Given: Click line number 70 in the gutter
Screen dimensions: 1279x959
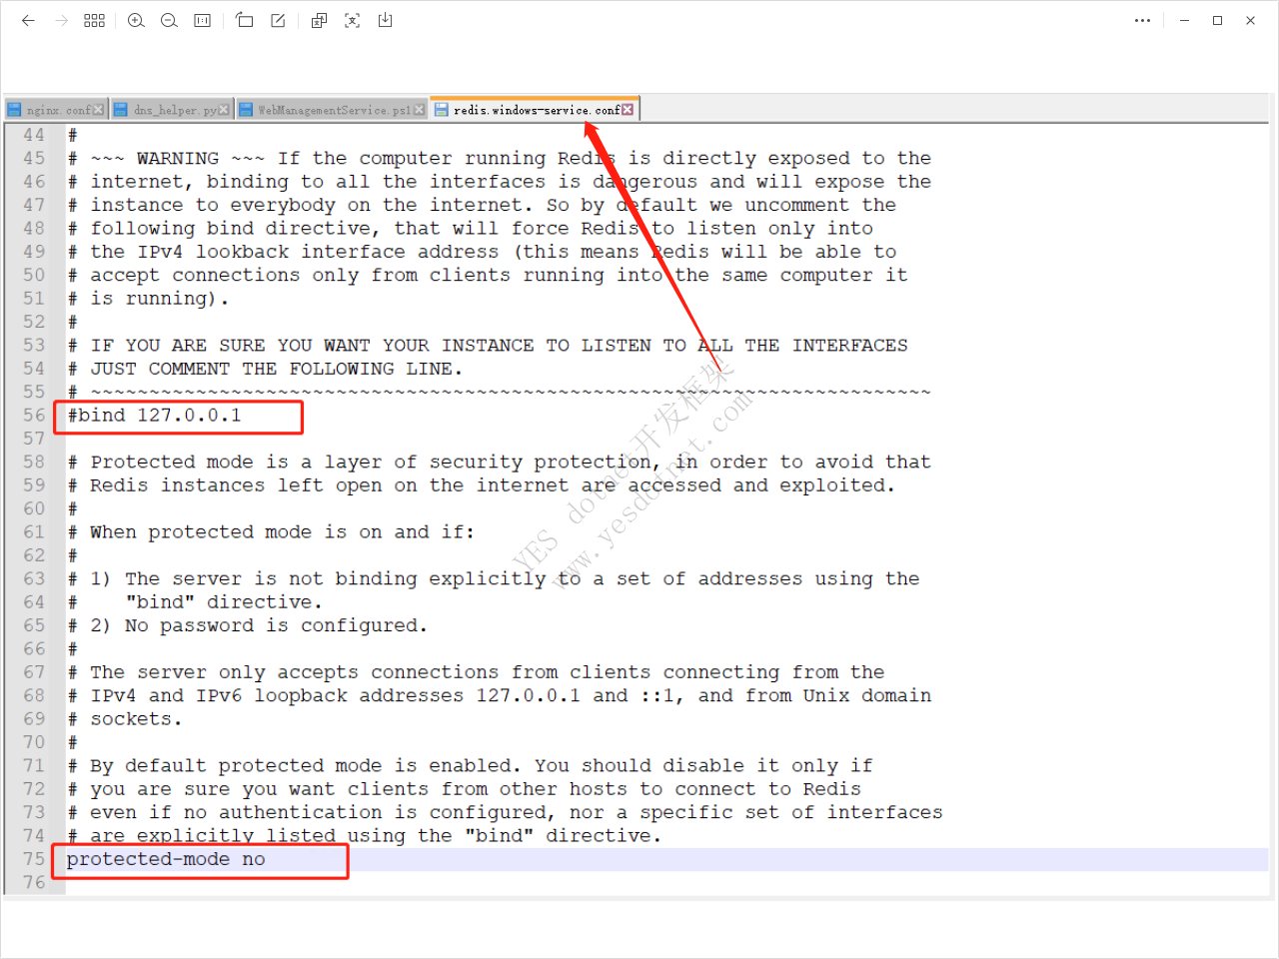Looking at the screenshot, I should pyautogui.click(x=34, y=742).
